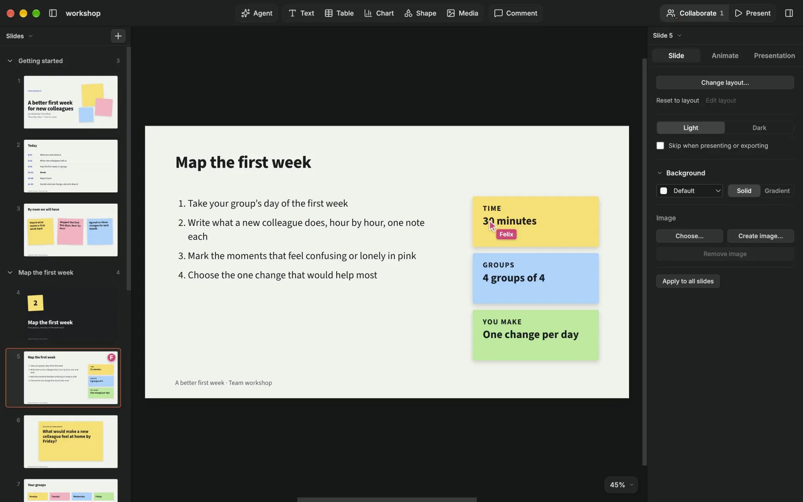Click Edit layout link
This screenshot has width=803, height=502.
pos(721,100)
